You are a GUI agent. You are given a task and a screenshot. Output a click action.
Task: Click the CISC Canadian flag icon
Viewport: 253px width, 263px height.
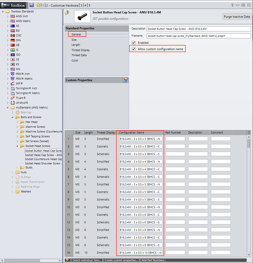(13, 36)
